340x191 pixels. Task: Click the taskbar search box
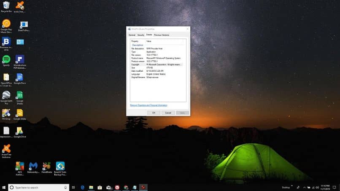(38, 188)
